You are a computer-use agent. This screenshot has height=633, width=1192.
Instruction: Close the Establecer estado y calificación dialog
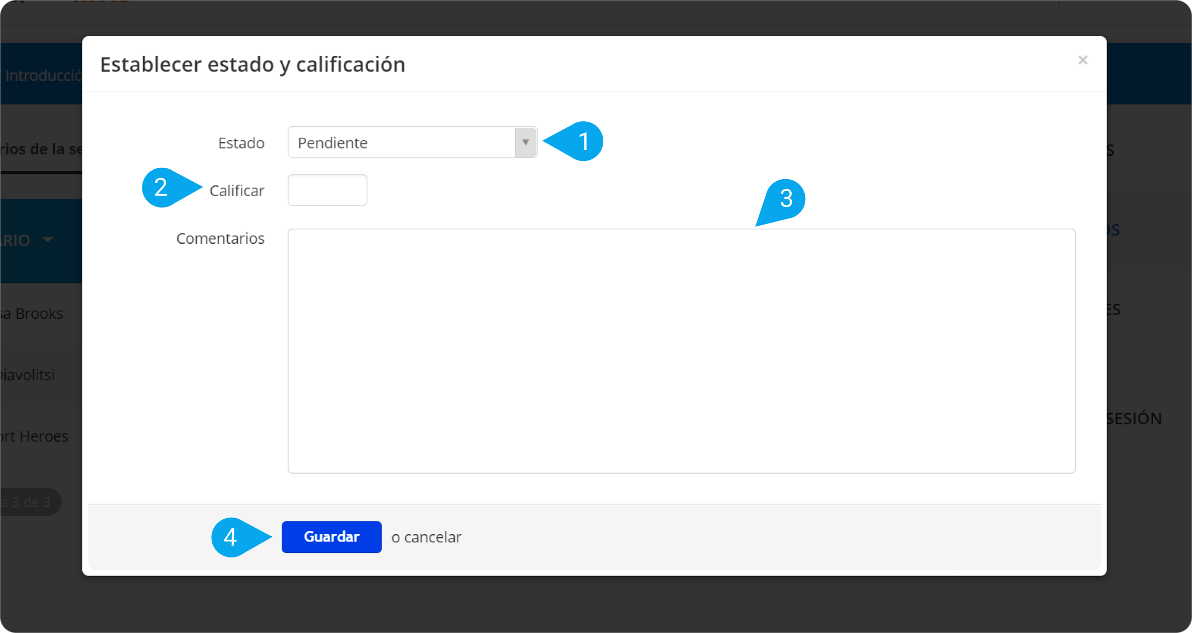(1082, 60)
